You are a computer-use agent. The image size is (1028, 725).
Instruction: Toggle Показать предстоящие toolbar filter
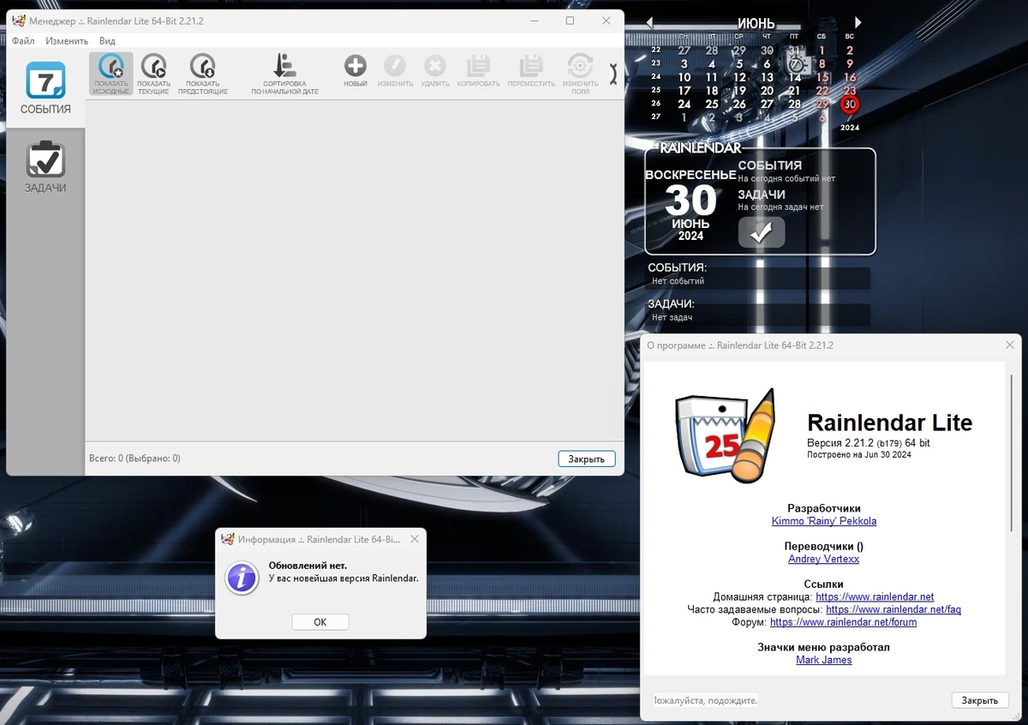(x=203, y=74)
